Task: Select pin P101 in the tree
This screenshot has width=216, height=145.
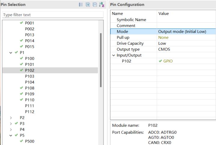Action: point(29,64)
